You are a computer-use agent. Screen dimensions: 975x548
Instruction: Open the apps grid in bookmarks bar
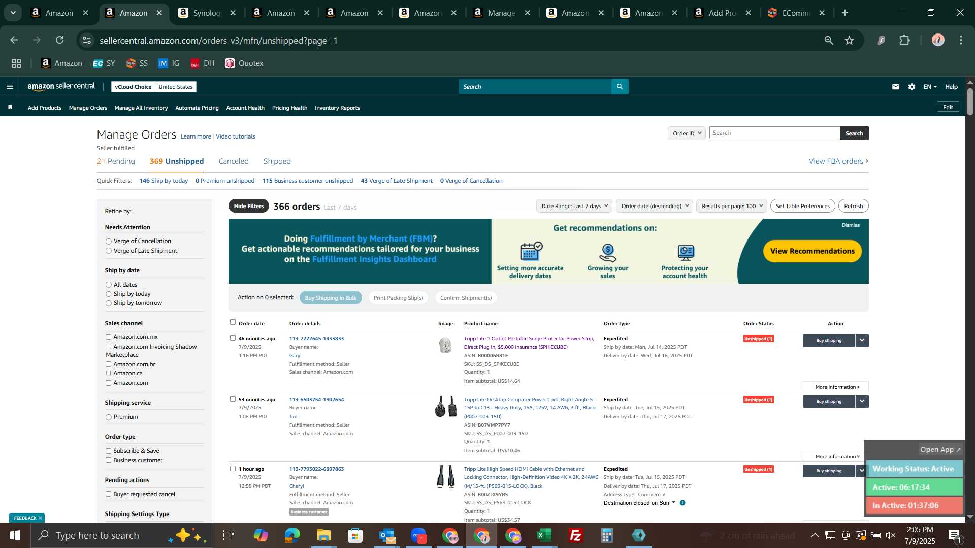click(17, 63)
